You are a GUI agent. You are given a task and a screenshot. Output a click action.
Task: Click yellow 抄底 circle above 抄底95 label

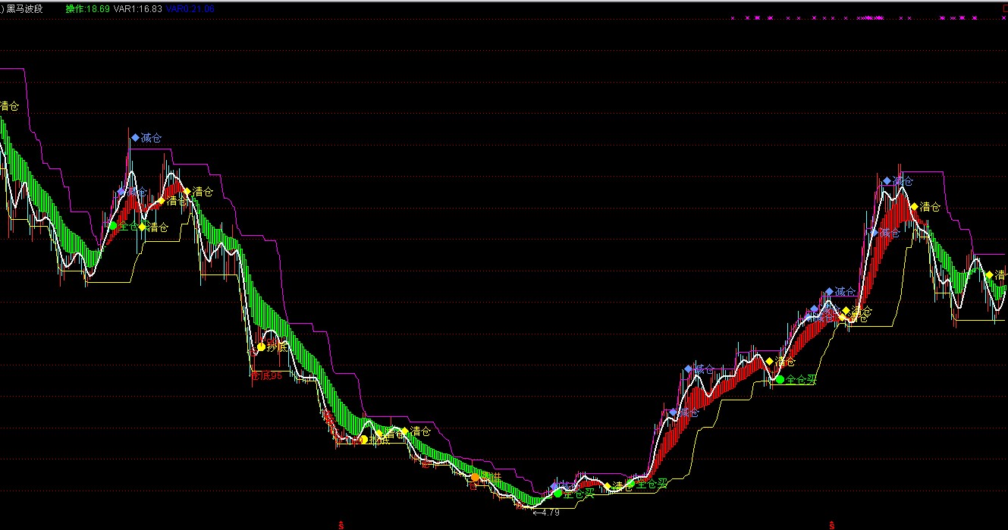(261, 347)
